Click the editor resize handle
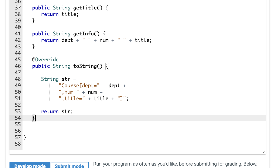 click(263, 152)
